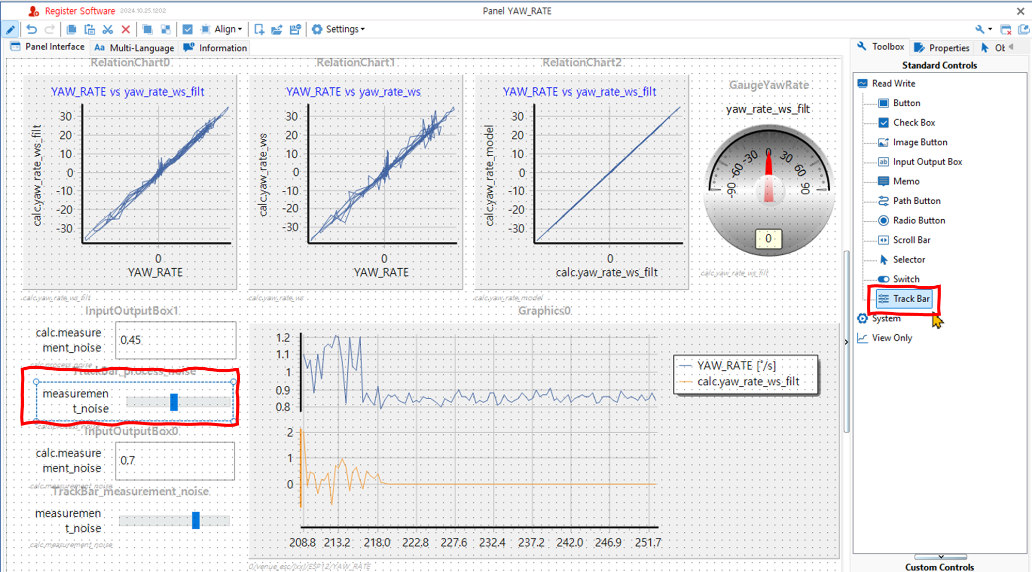Viewport: 1032px width, 572px height.
Task: Click the close-panel window icon with red X
Action: [1005, 29]
